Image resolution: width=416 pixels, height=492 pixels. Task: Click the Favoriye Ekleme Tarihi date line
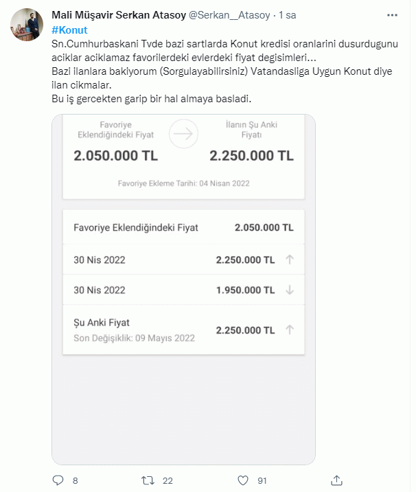(183, 183)
